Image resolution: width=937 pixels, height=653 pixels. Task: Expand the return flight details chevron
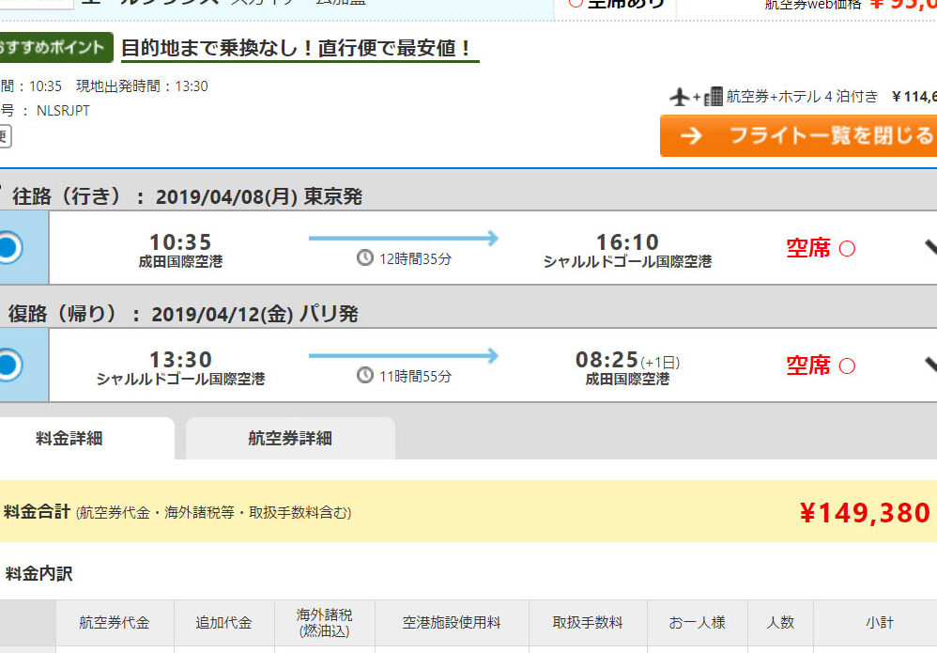coord(929,365)
